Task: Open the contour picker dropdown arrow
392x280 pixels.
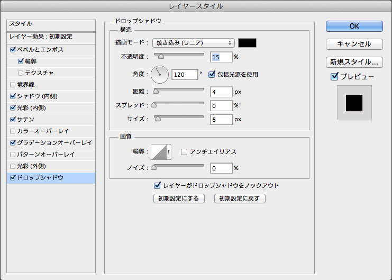Action: point(169,152)
